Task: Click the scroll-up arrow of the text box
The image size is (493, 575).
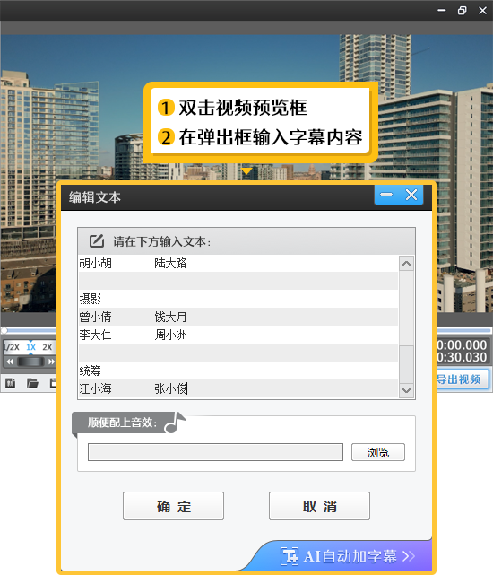Action: 406,264
